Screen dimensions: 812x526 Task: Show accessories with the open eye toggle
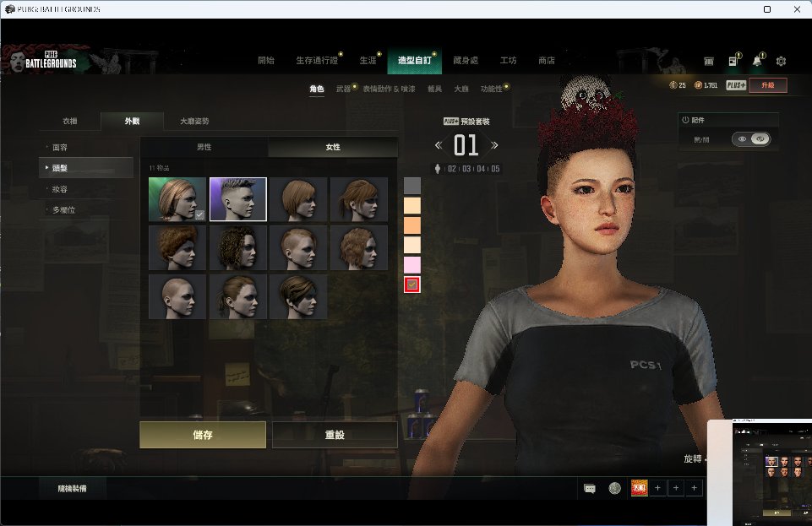pyautogui.click(x=742, y=139)
